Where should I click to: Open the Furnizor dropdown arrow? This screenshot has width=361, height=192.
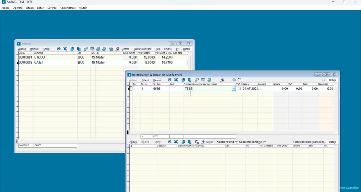[x=234, y=89]
